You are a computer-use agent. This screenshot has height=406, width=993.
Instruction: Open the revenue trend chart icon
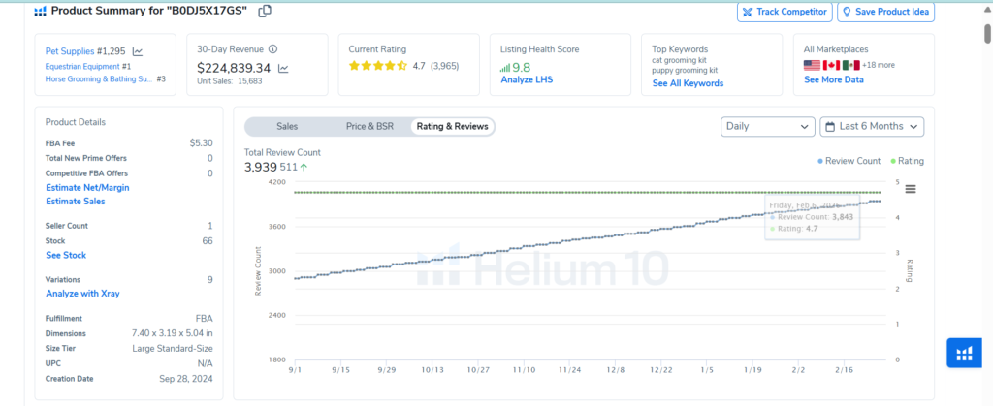(x=283, y=69)
